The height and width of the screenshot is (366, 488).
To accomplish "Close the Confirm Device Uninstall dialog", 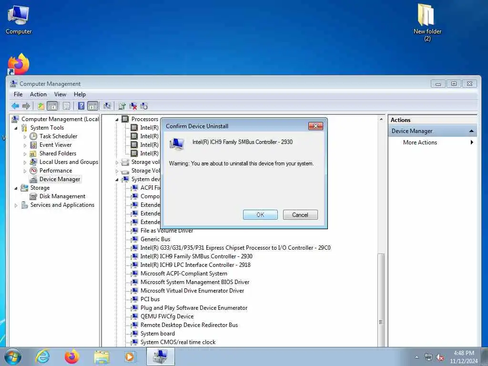I will coord(315,126).
